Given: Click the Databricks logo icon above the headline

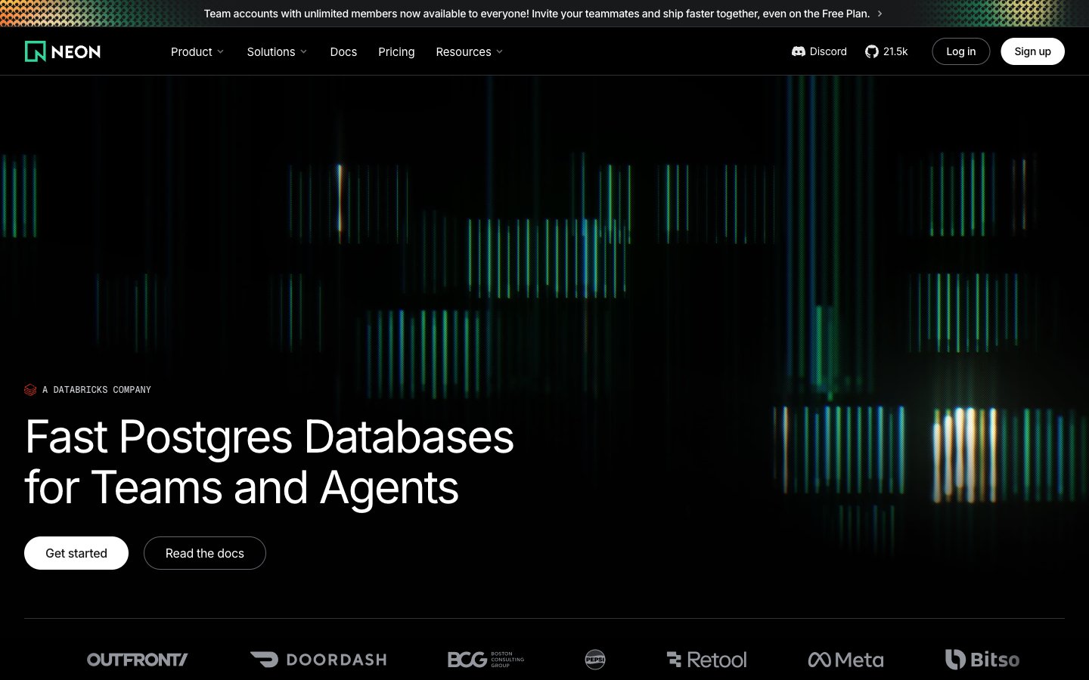Looking at the screenshot, I should (30, 390).
